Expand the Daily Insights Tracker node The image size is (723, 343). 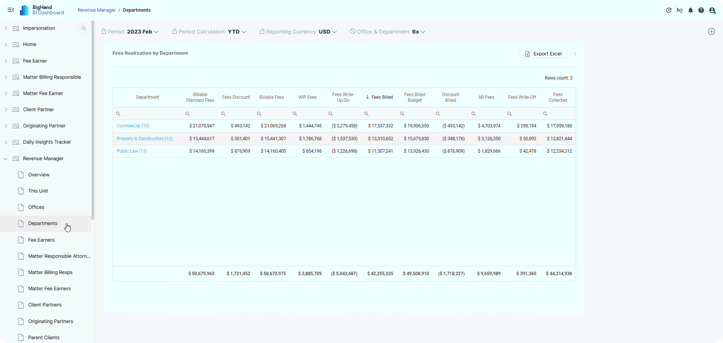pos(6,142)
